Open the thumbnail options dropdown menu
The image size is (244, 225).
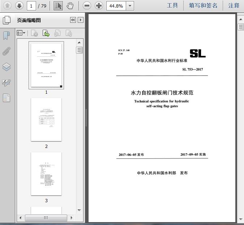21,33
